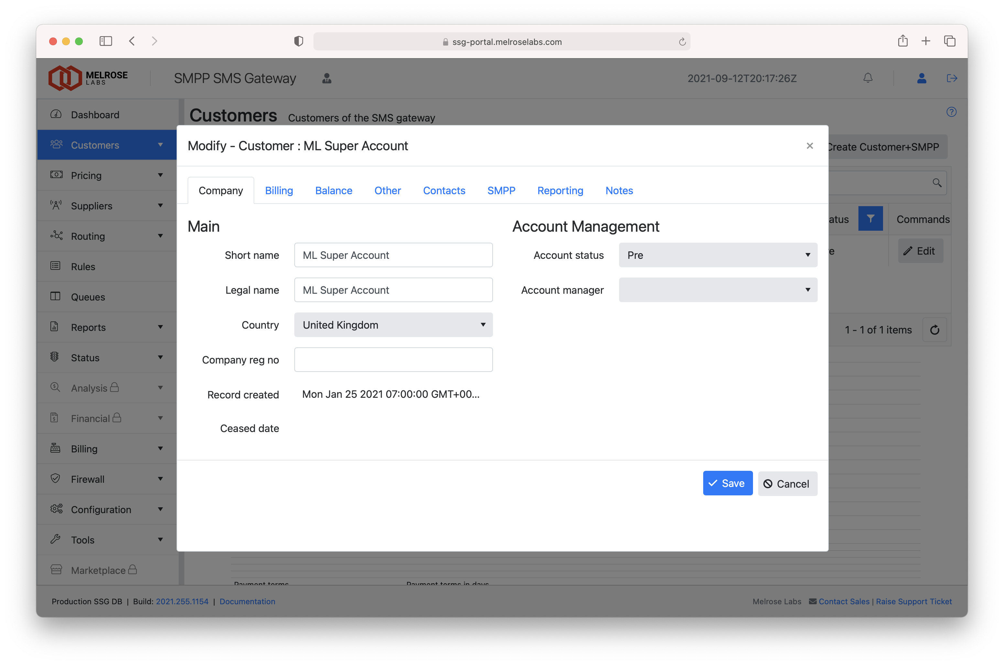Close the Modify Customer dialog
This screenshot has height=665, width=1004.
click(x=810, y=146)
